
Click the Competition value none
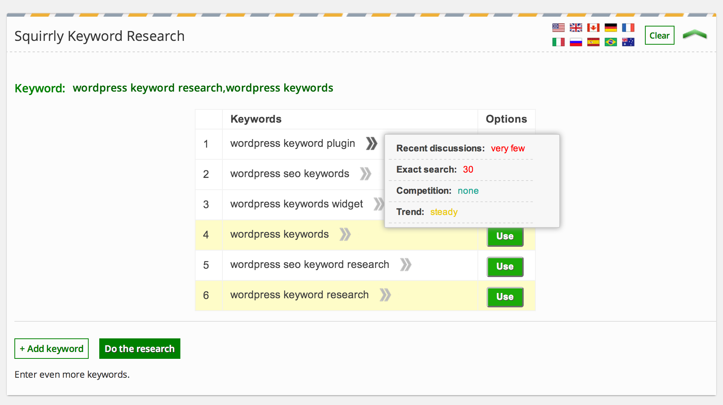(x=468, y=191)
